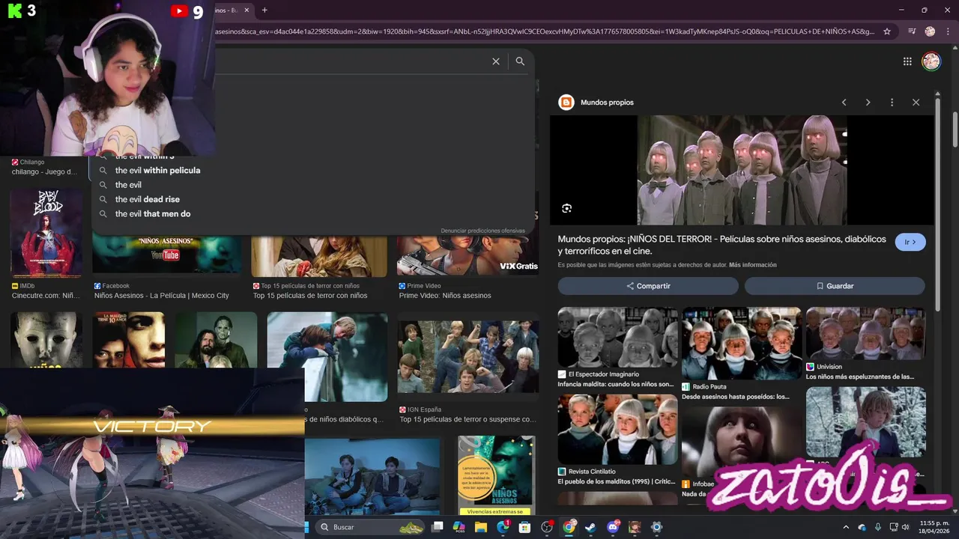Switch to Google Chrome on the taskbar
The image size is (959, 539).
[x=569, y=527]
